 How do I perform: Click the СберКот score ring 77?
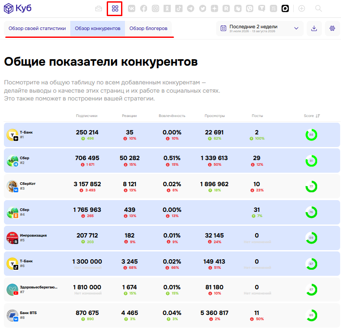coord(311,187)
